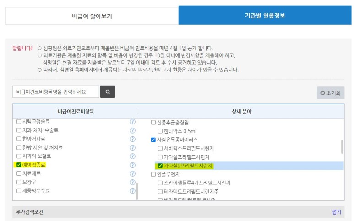This screenshot has height=221, width=354.
Task: Check the 시력교정술료 checkbox
Action: coord(19,122)
